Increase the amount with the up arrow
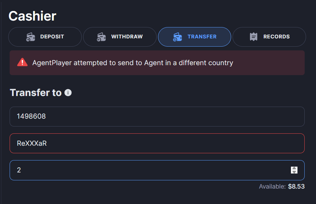 tap(294, 168)
